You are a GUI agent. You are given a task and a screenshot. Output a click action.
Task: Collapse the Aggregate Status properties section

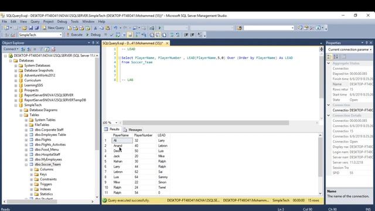tap(329, 63)
